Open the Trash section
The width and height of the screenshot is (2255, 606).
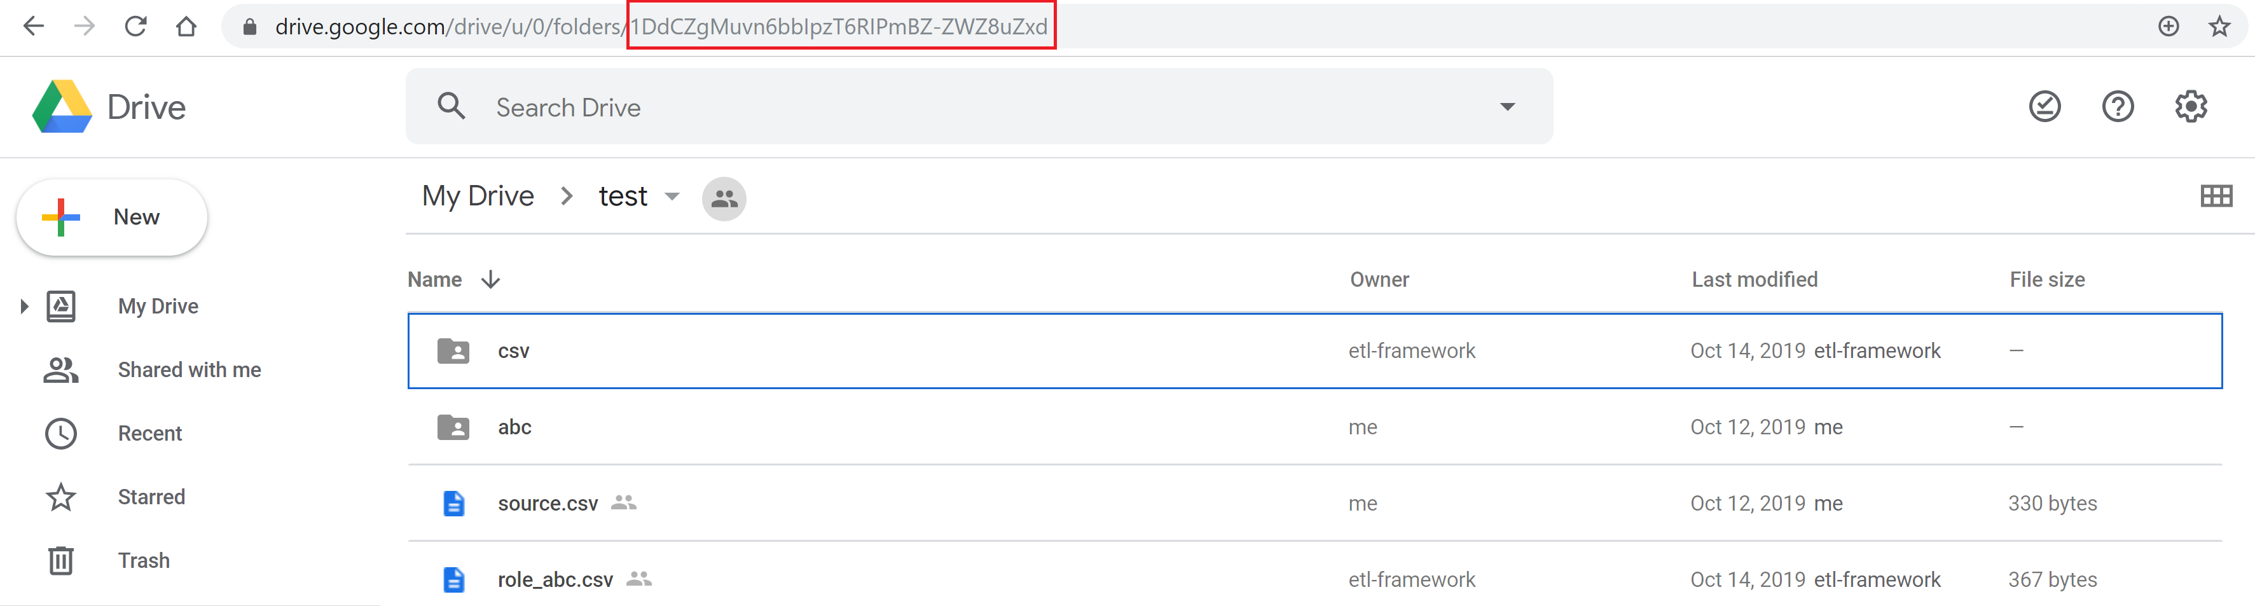coord(144,560)
